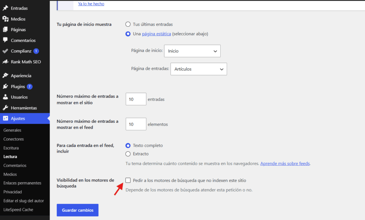Follow the 'Ya lo he hecho' link
The height and width of the screenshot is (220, 365).
click(91, 4)
